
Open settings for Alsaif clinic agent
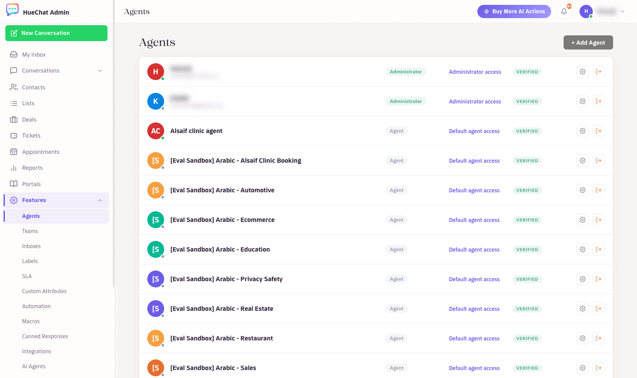point(583,131)
